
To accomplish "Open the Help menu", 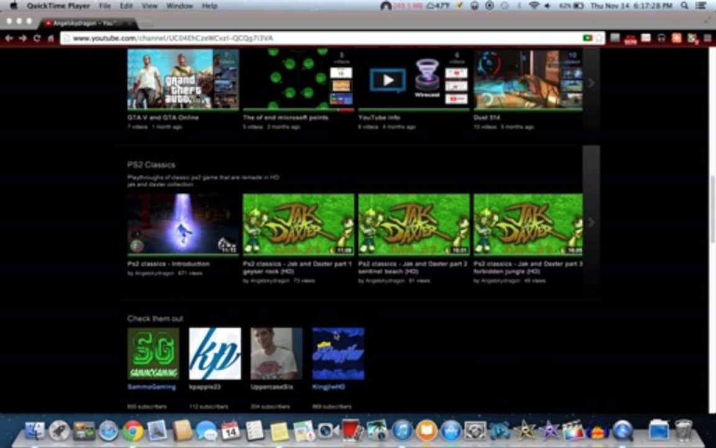I will point(209,6).
